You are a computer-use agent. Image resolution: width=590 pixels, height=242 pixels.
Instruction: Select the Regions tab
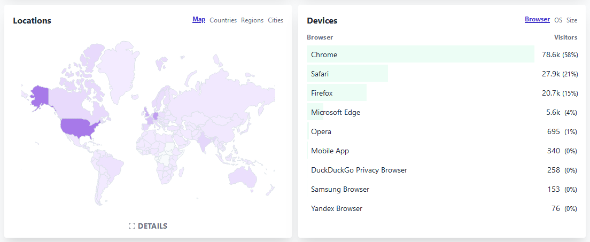pyautogui.click(x=252, y=20)
